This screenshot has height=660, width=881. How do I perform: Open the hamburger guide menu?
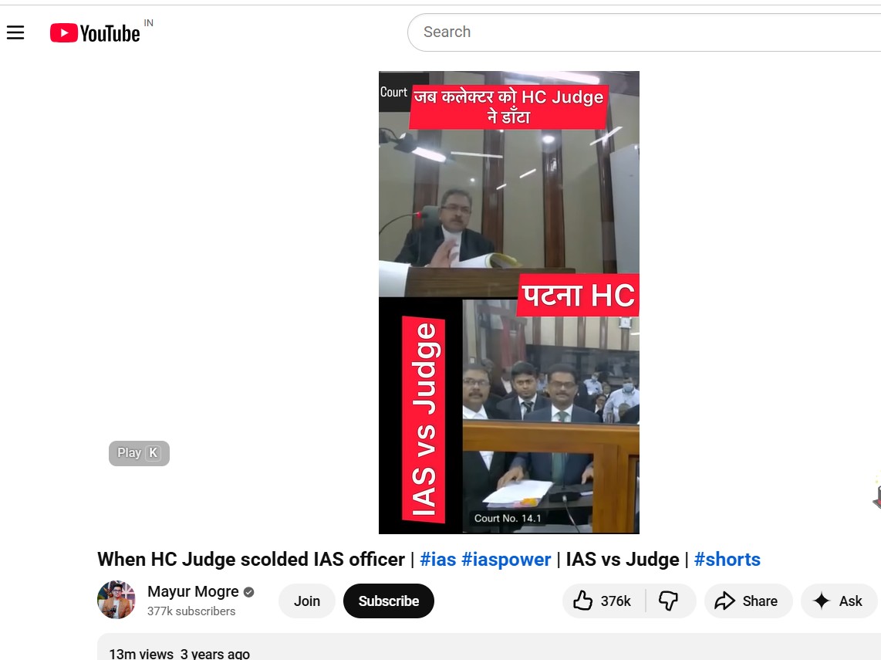[x=15, y=32]
